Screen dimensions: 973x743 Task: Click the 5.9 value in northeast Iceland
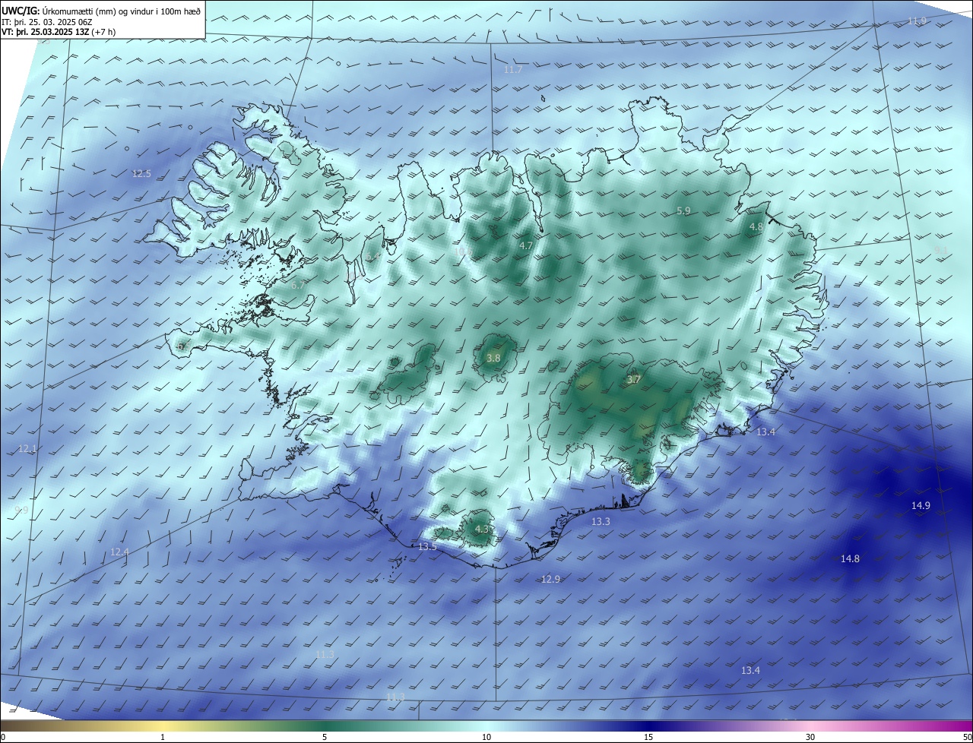point(683,211)
